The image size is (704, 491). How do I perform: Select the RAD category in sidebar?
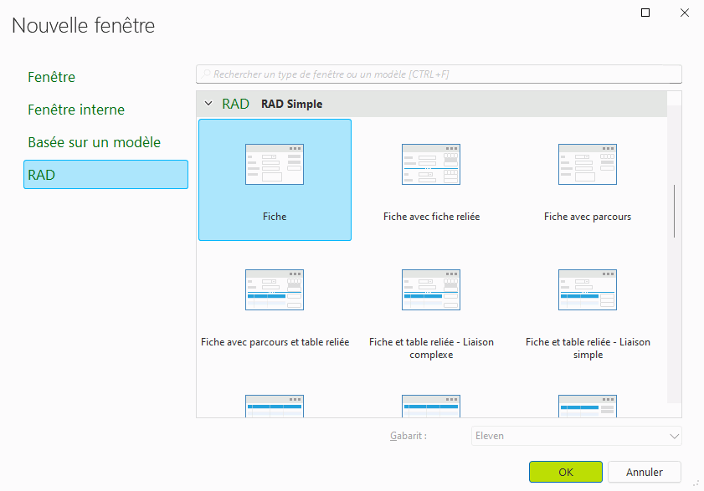coord(106,175)
